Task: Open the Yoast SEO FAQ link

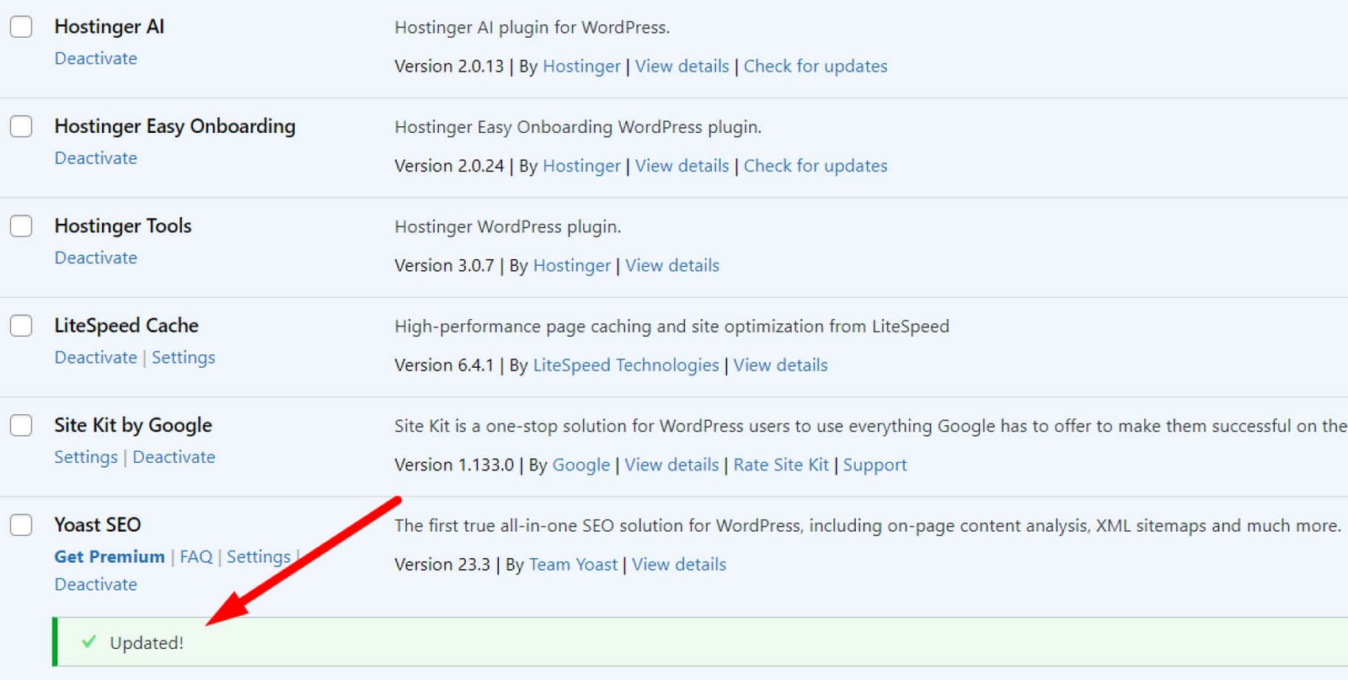Action: 196,557
